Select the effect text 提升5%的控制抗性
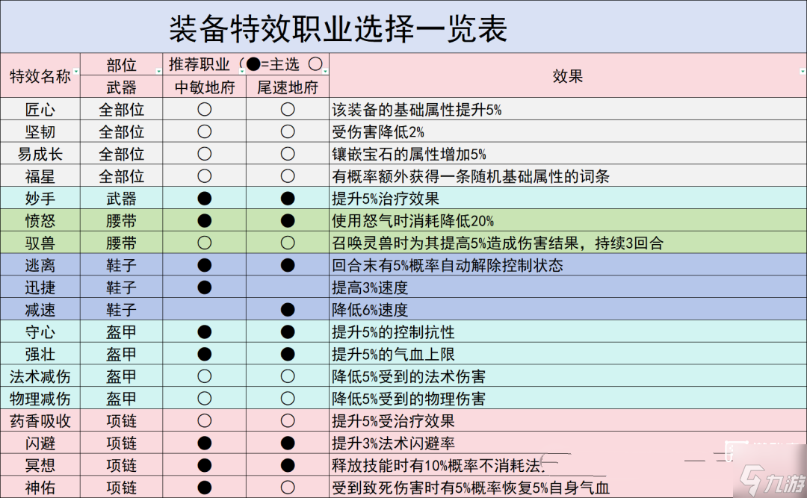This screenshot has height=498, width=807. point(393,332)
